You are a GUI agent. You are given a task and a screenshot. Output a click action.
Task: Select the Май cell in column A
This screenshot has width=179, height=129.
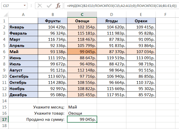23,52
